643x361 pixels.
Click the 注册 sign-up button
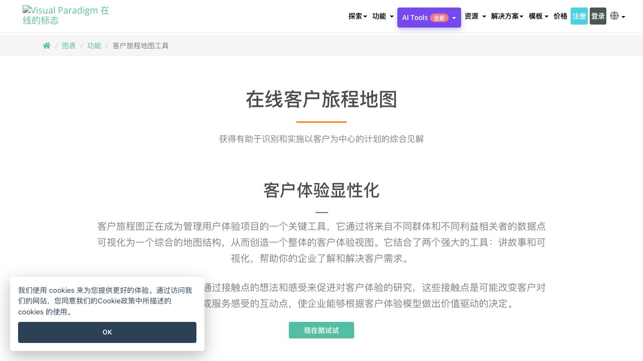pos(579,16)
